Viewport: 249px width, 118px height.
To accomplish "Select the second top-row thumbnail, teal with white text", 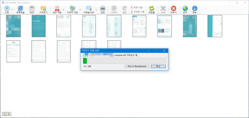I will click(39, 26).
